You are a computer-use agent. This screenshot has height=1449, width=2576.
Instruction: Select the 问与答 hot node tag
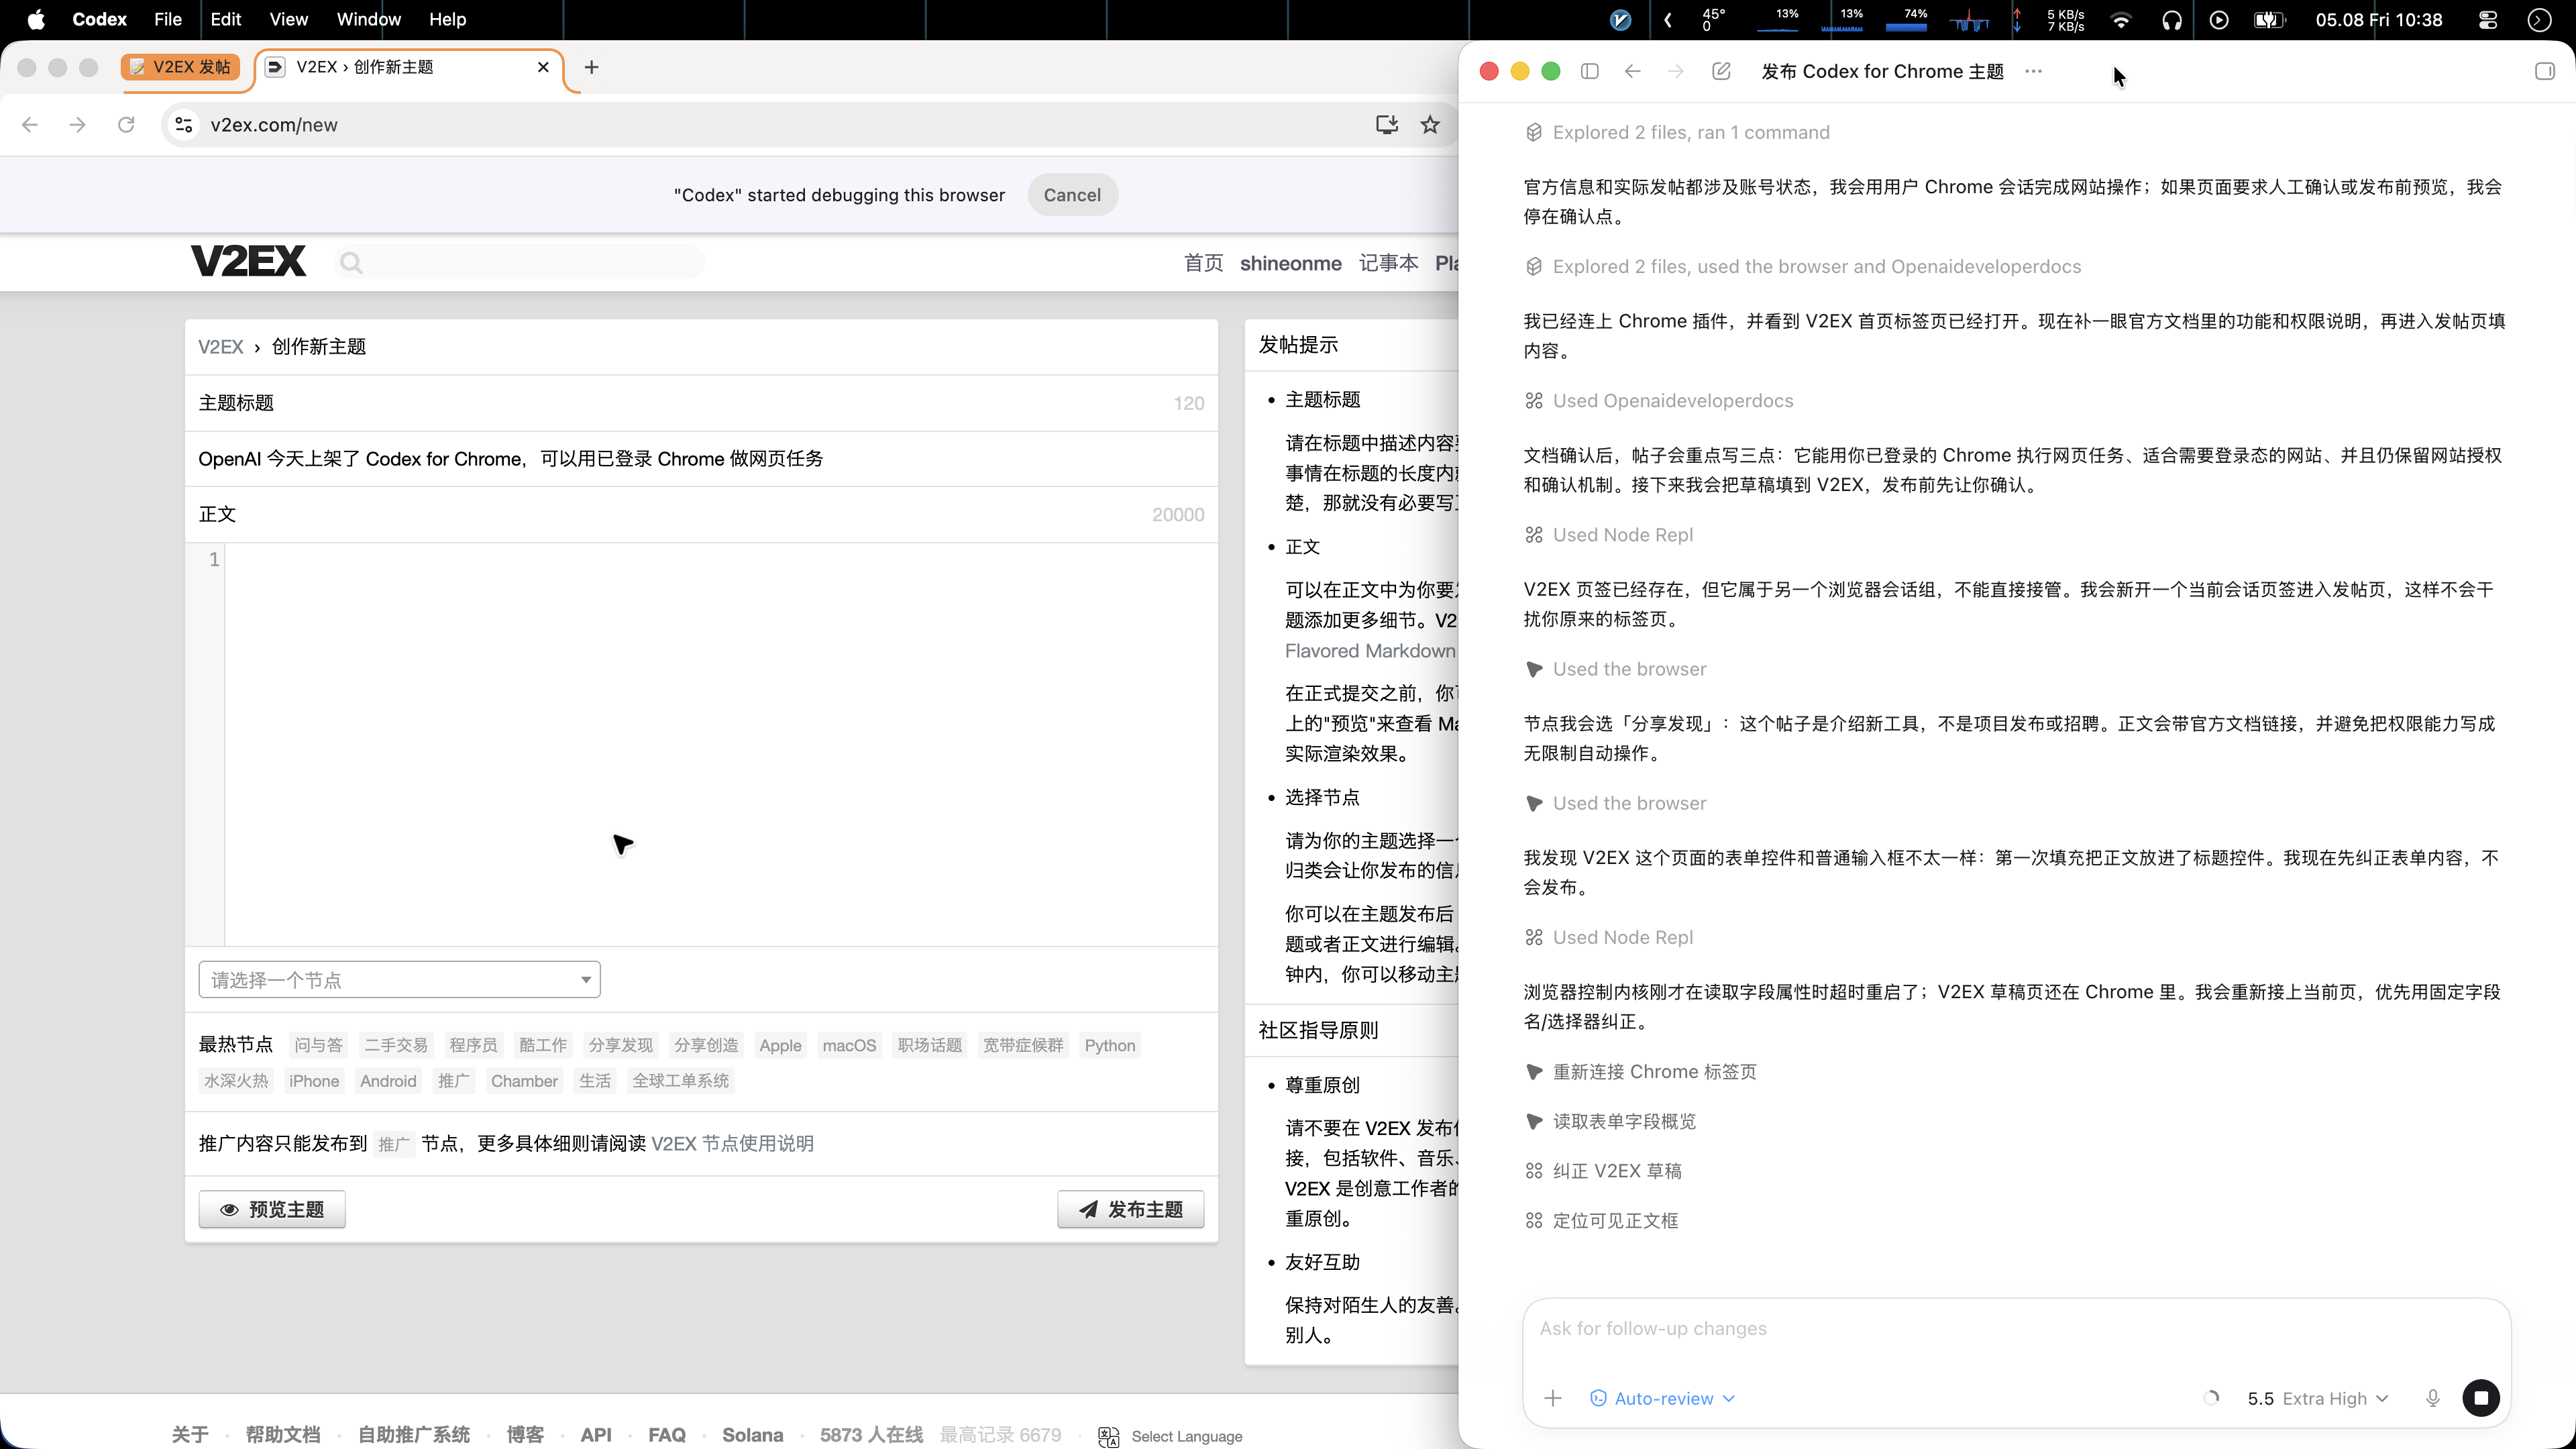(x=318, y=1045)
